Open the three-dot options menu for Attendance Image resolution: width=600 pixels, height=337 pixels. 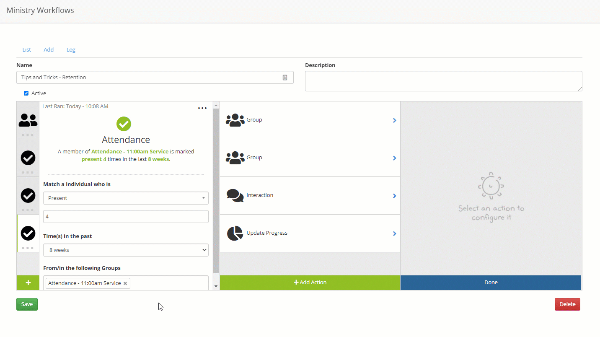[x=202, y=108]
